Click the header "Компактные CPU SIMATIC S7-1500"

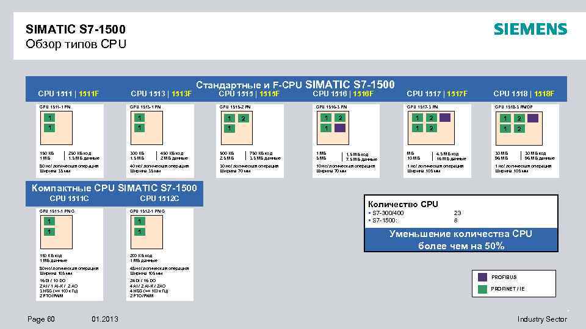(x=114, y=188)
